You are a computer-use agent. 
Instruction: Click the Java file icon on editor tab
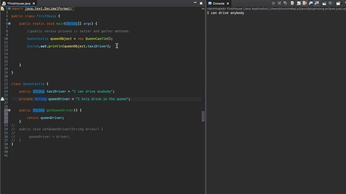coord(4,4)
